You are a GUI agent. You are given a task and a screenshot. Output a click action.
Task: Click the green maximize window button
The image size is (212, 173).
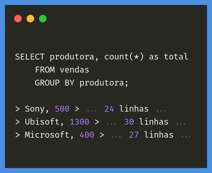click(43, 19)
